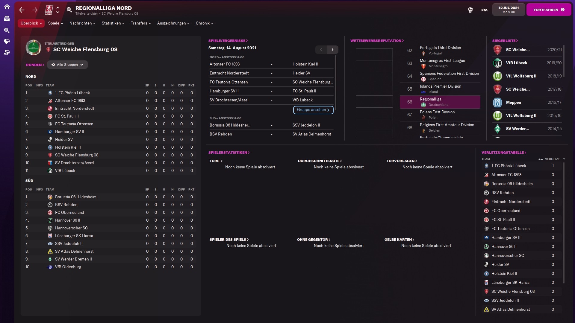575x323 pixels.
Task: Open Verletzungstabelle section link
Action: pyautogui.click(x=504, y=153)
